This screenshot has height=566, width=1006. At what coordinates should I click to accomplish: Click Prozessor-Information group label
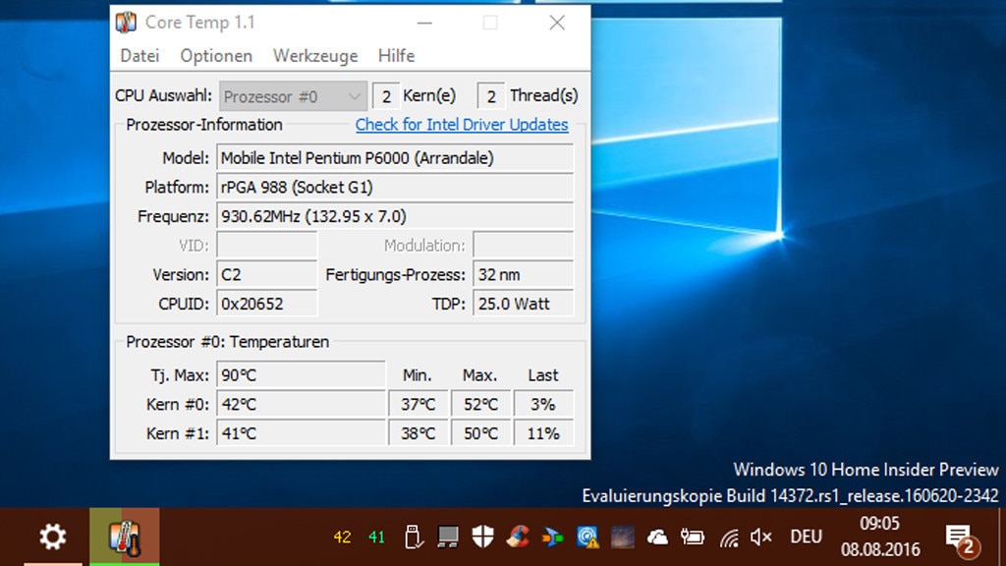click(x=204, y=125)
